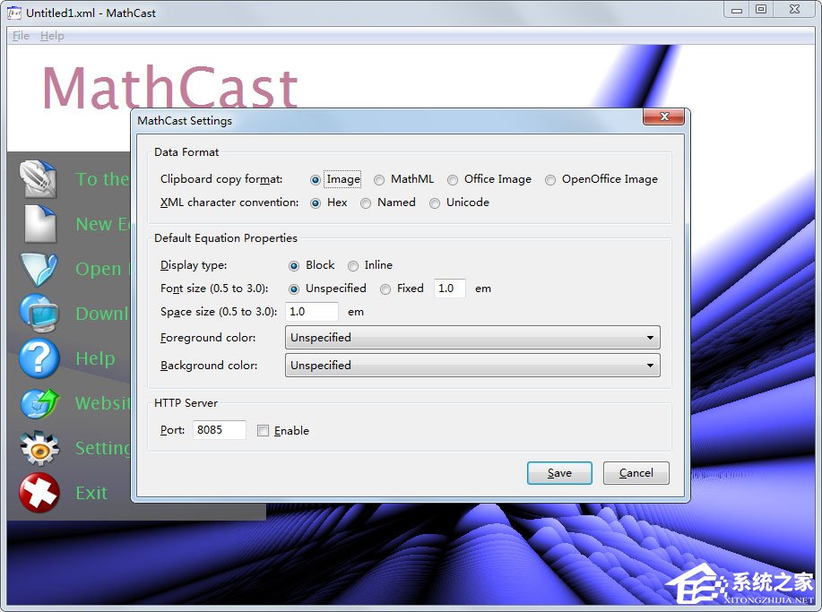Minimize the MathCast main window
Viewport: 822px width, 612px height.
(x=737, y=10)
